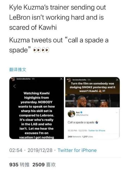This screenshot has height=171, width=139.
Task: Open 'Twitter for iPhone' link in kuz's tweet
Action: point(97,130)
